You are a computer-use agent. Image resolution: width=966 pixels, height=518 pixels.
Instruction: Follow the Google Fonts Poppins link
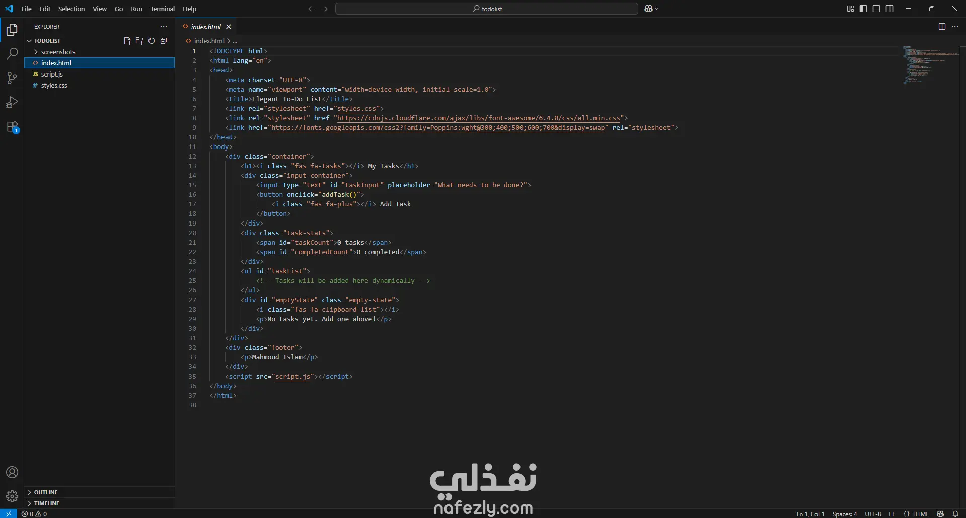coord(438,127)
